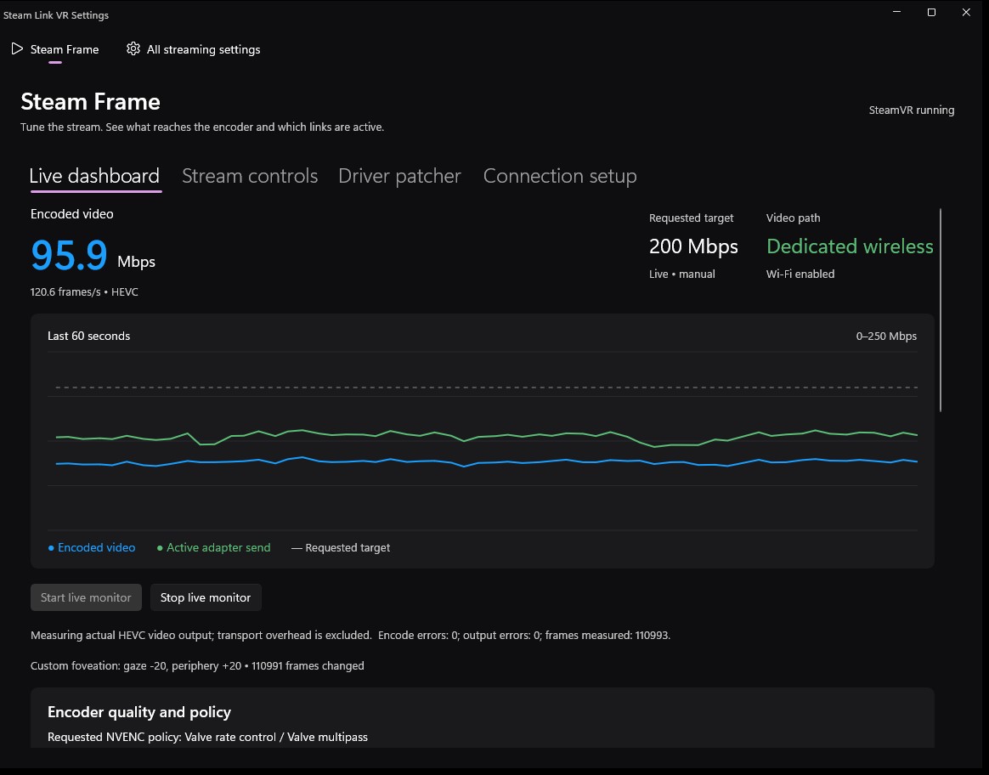
Task: Click the Stop live monitor button
Action: pos(206,597)
